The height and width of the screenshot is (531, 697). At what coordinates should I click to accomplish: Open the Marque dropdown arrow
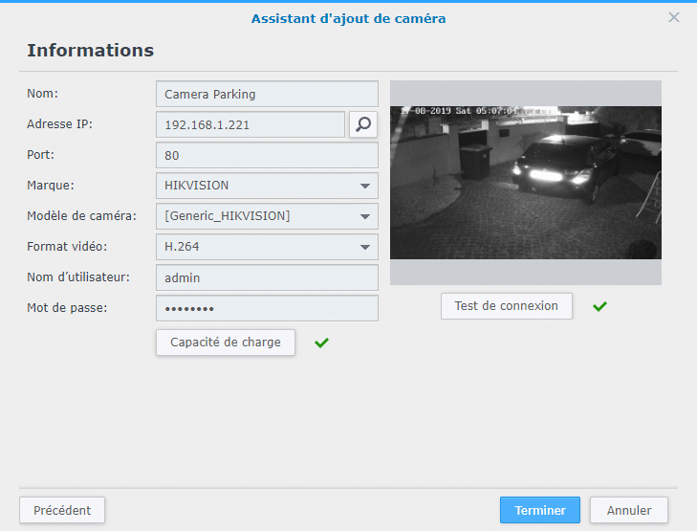[x=365, y=186]
